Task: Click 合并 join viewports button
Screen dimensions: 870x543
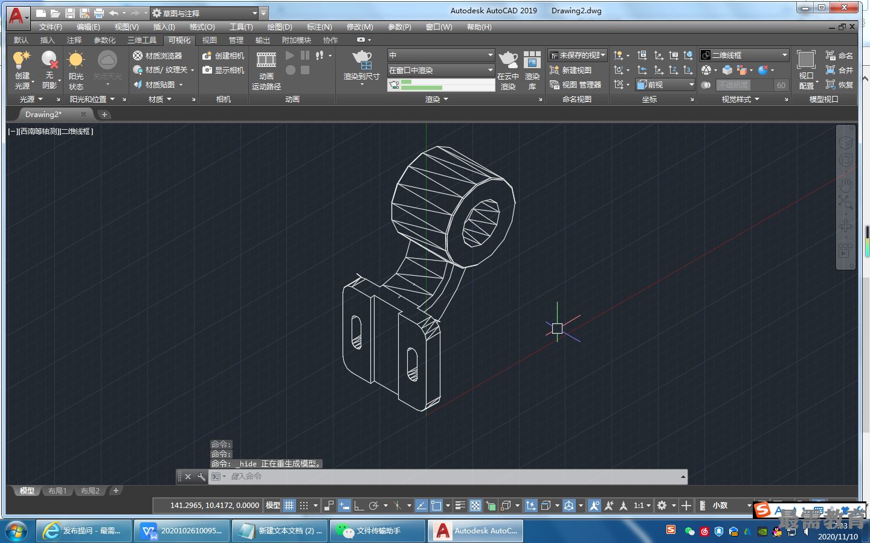Action: 839,70
